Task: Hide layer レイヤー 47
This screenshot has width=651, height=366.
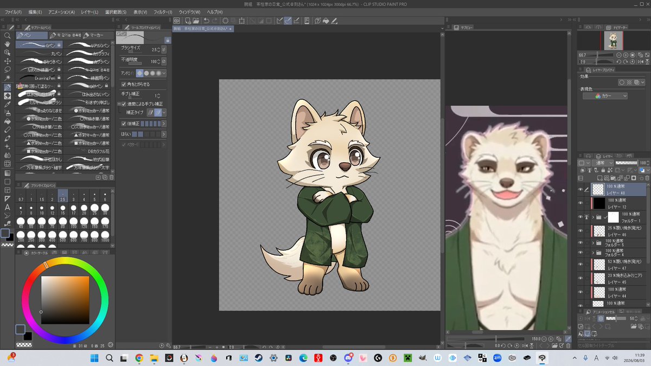Action: [580, 265]
